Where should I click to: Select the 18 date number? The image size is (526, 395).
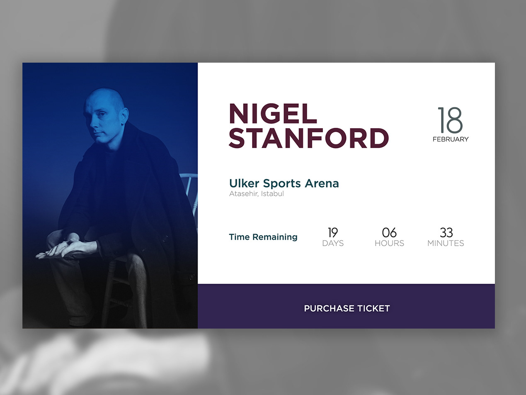pos(450,120)
